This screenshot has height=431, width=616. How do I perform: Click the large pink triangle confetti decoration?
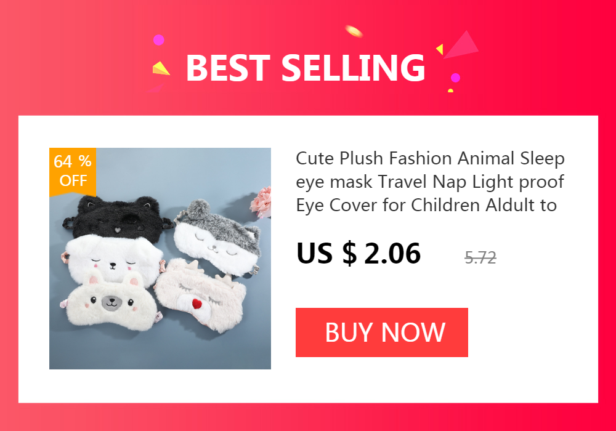click(461, 46)
